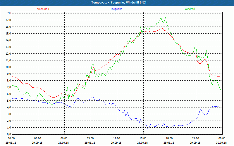Click the 7,0 y-axis value
This screenshot has width=234, height=146.
click(9, 87)
